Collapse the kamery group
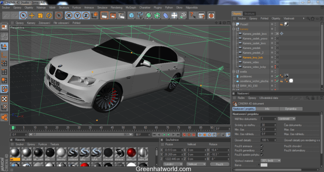324x172 pixels. tap(234, 29)
